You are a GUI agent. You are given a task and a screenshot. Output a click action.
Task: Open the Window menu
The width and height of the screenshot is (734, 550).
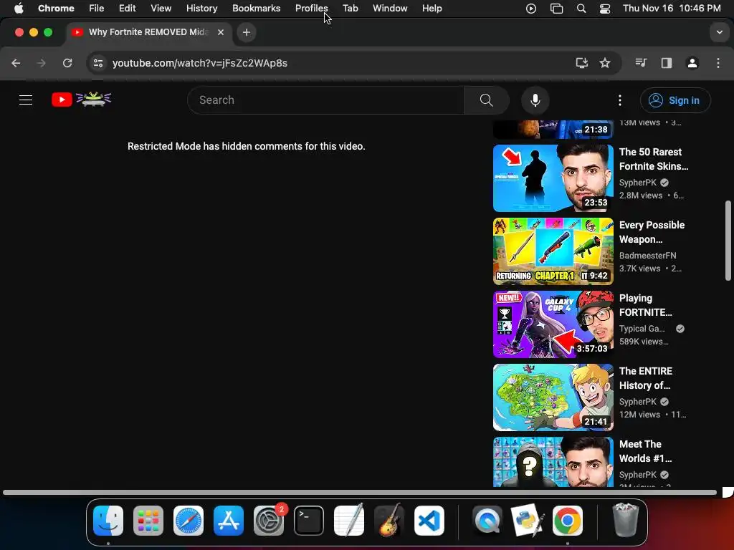(390, 9)
